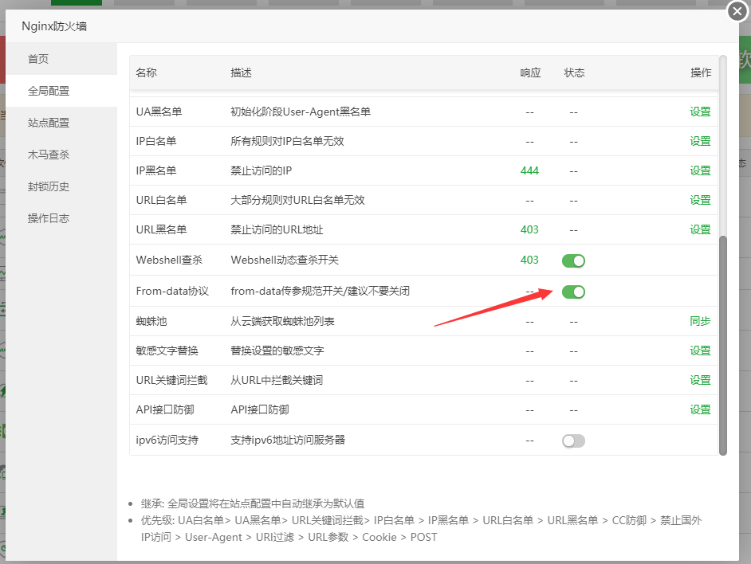Go to 封锁历史 tab

(61, 186)
